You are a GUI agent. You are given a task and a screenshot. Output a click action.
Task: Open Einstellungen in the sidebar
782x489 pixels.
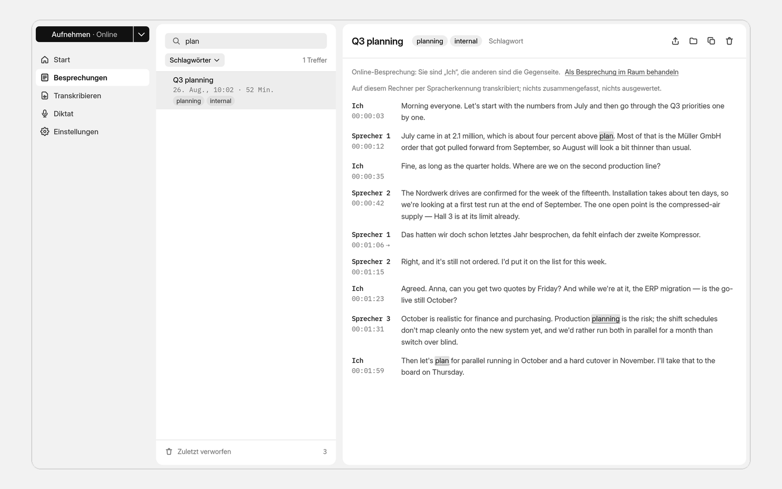pyautogui.click(x=92, y=132)
